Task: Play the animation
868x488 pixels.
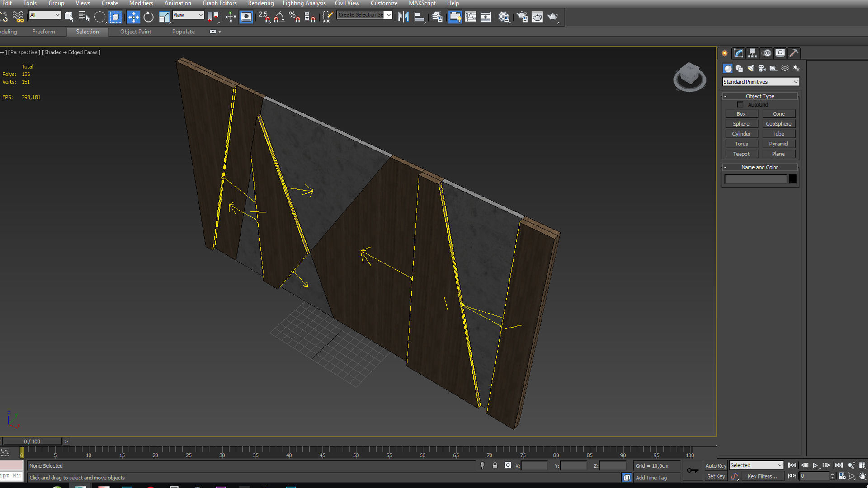Action: click(816, 465)
